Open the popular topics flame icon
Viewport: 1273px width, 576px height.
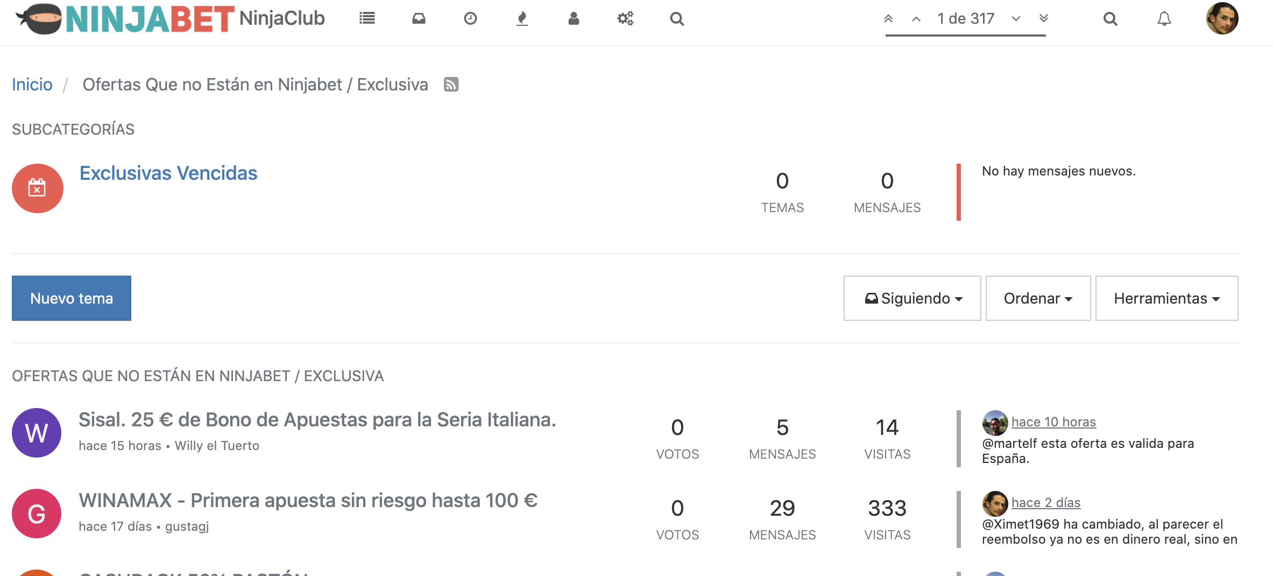tap(522, 19)
